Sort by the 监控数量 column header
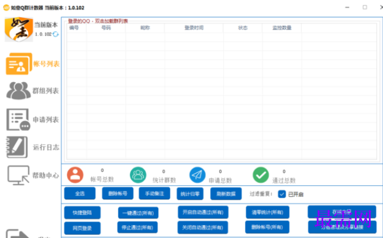The image size is (383, 238). click(x=282, y=28)
